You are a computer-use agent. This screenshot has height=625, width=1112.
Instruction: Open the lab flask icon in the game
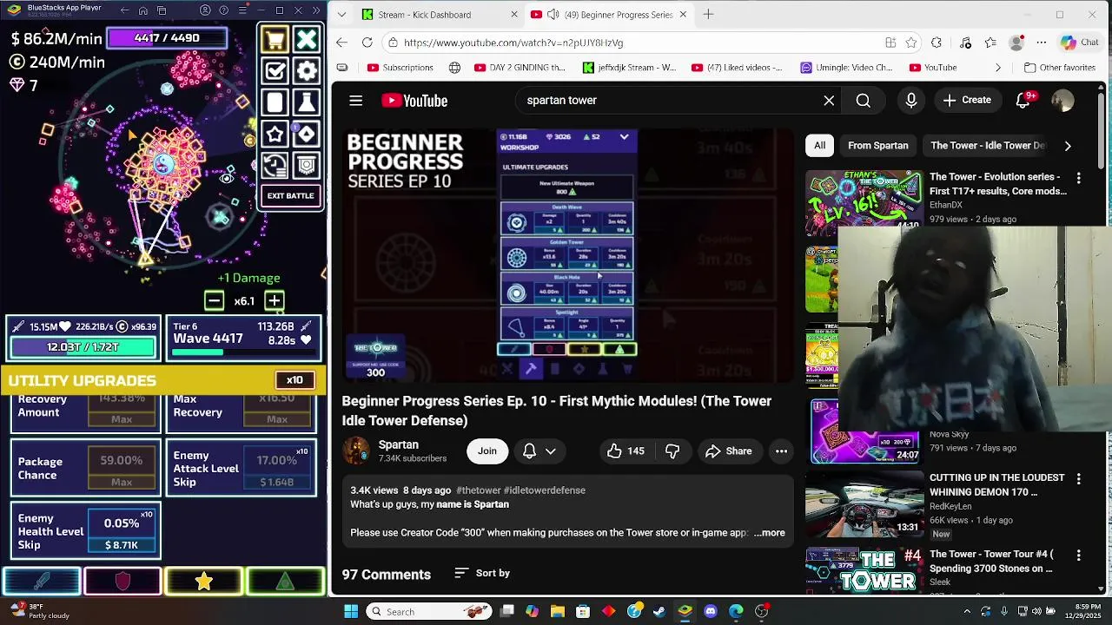(x=307, y=102)
